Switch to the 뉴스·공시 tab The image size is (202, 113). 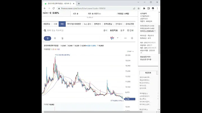[87, 24]
